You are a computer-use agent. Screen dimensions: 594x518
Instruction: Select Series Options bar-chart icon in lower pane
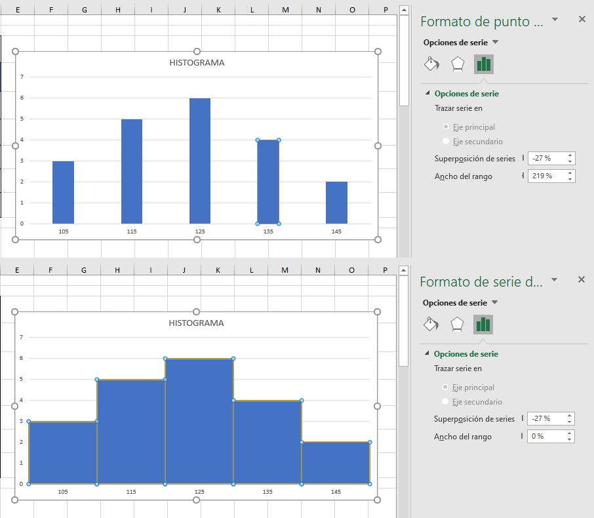[x=483, y=325]
